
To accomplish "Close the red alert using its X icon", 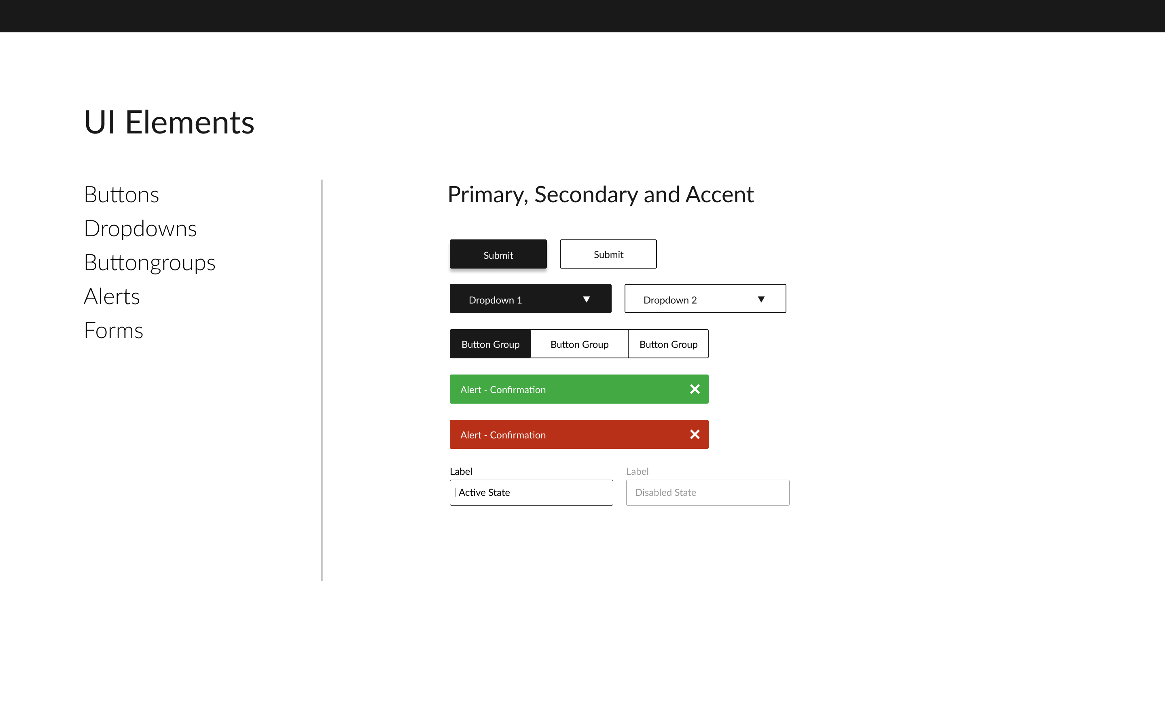I will click(x=695, y=434).
